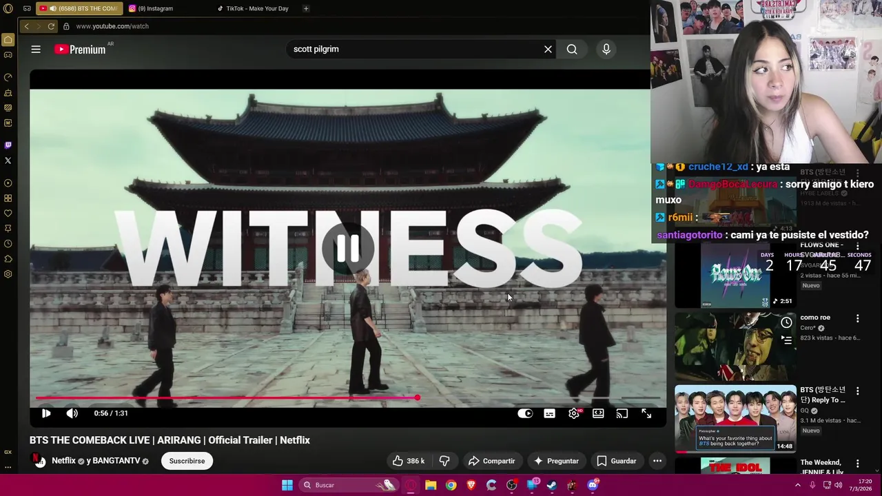Make the video player fullscreen
Screen dimensions: 882x496
click(646, 413)
